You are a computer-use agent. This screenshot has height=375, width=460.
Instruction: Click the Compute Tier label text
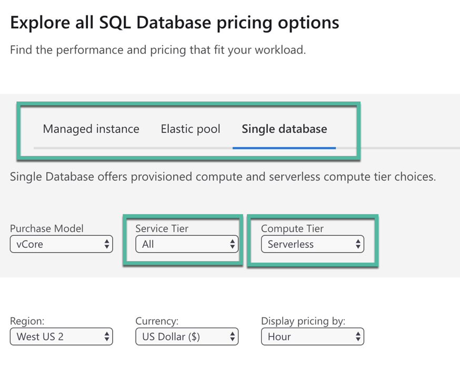(292, 228)
